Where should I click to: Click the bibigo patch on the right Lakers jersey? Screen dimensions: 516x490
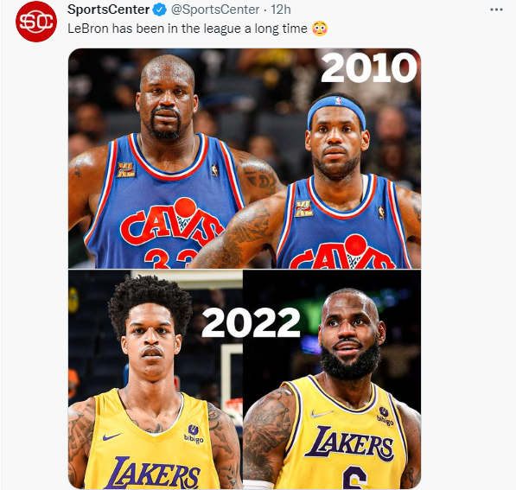tap(385, 417)
